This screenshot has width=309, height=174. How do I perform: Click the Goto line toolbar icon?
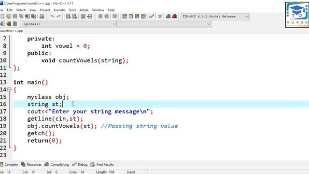[x=89, y=16]
